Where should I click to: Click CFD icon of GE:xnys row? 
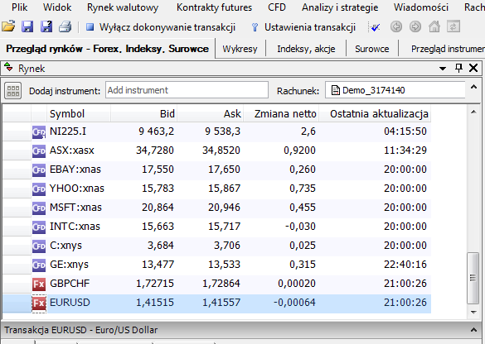pos(39,265)
